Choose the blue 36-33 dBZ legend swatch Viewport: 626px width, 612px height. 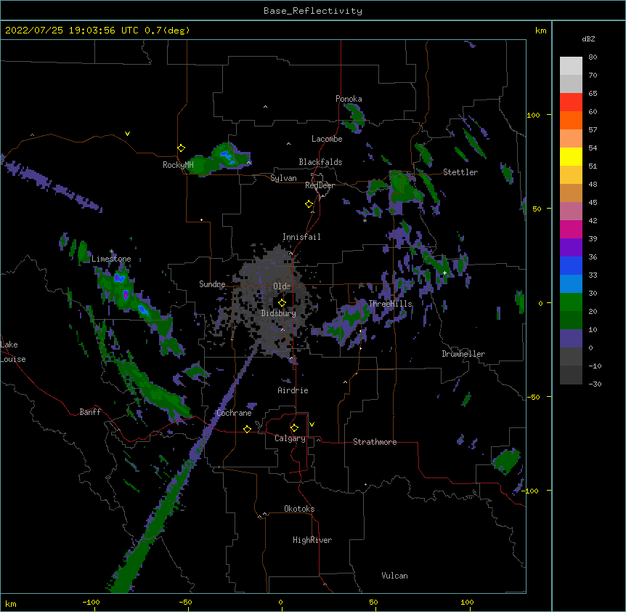click(x=571, y=265)
